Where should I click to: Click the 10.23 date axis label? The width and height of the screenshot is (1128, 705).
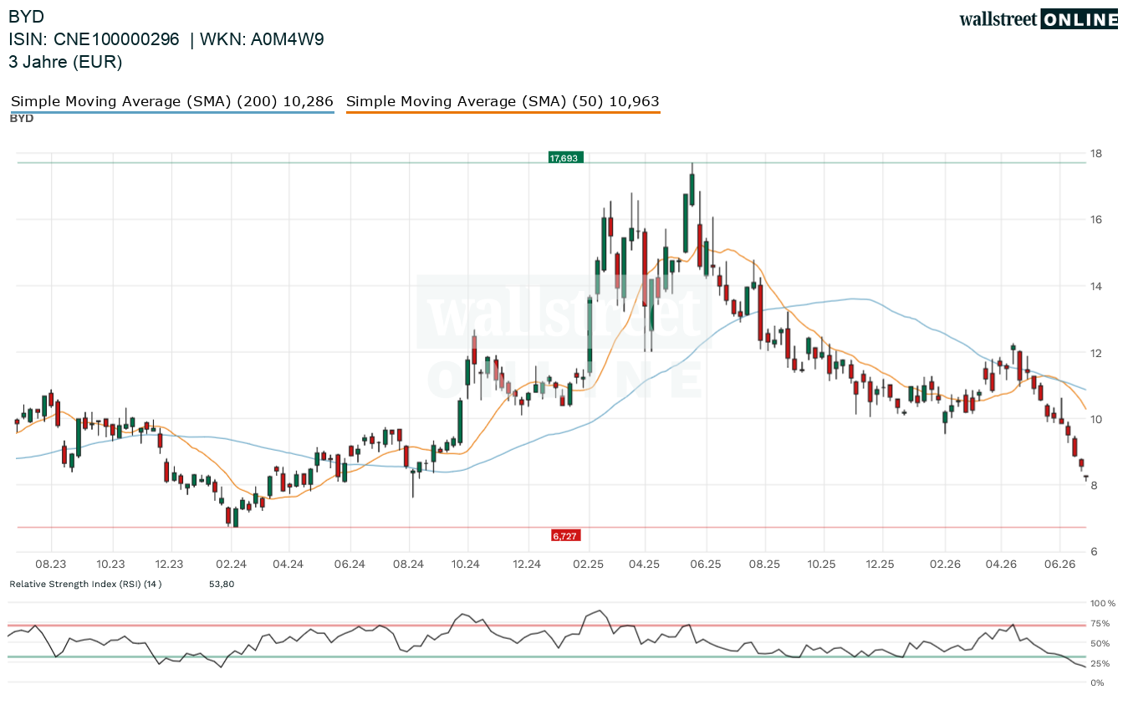tap(110, 565)
